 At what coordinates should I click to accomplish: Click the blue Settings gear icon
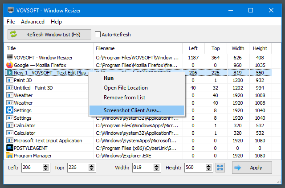pos(10,110)
